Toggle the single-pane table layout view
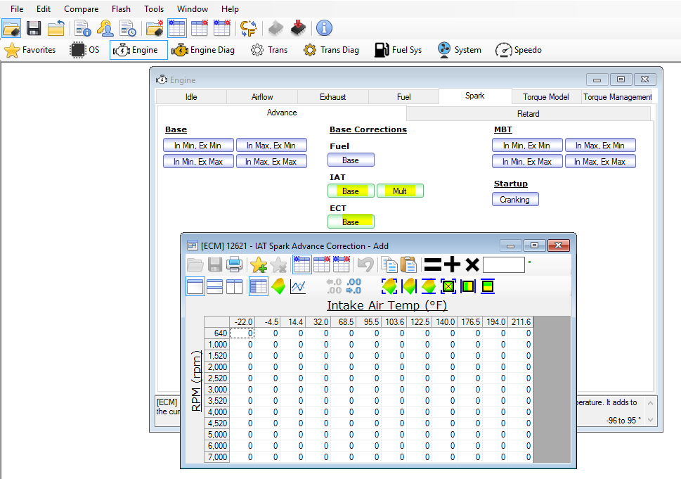 coord(195,286)
